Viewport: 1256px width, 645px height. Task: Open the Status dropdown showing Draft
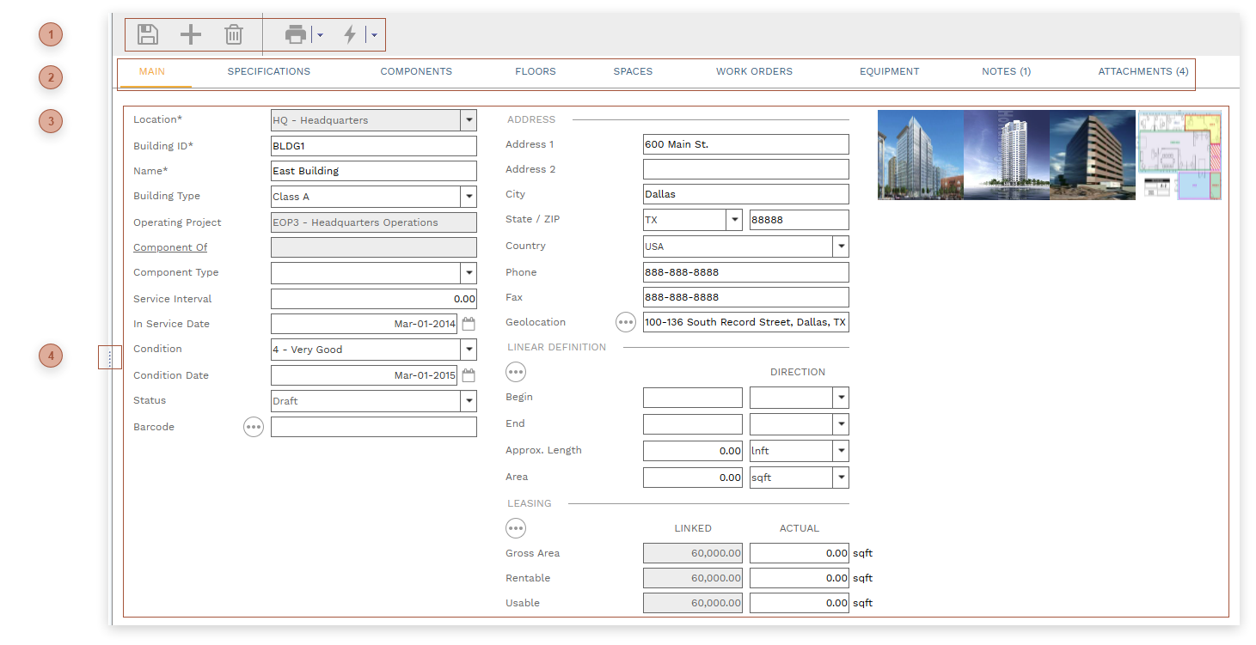(469, 401)
